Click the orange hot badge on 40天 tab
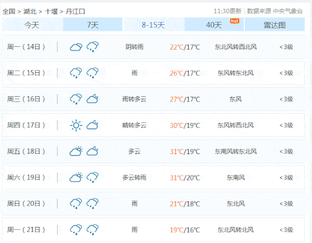This screenshot has width=312, height=243. pos(234,20)
